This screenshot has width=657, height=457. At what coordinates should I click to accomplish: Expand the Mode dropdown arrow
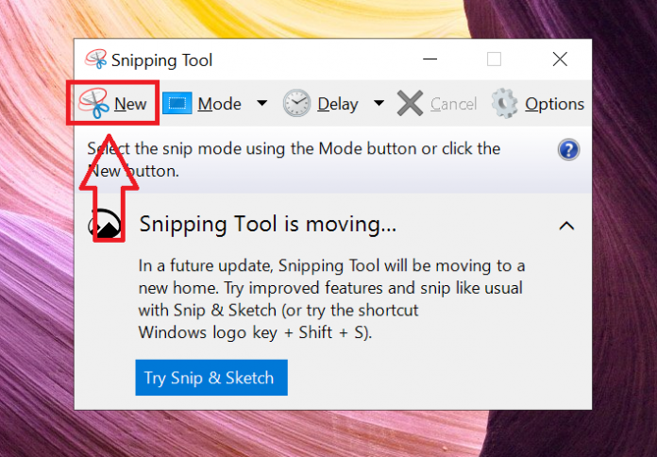click(x=261, y=104)
